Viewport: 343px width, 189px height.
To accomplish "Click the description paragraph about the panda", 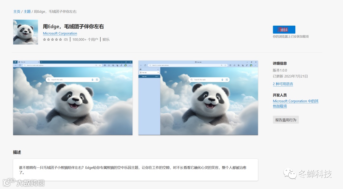I will click(x=132, y=170).
